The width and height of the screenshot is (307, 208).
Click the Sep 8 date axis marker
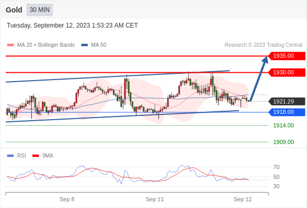tap(67, 199)
